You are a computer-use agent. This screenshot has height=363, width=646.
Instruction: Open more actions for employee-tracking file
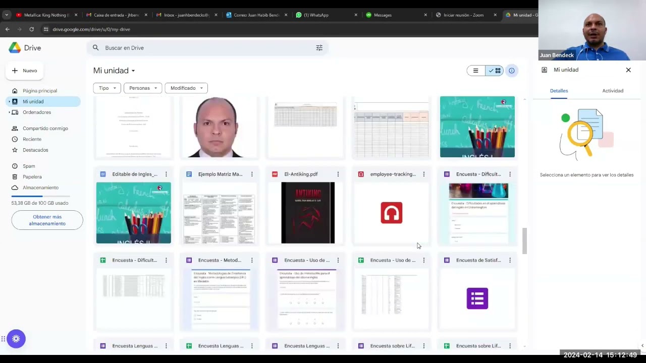tap(424, 174)
